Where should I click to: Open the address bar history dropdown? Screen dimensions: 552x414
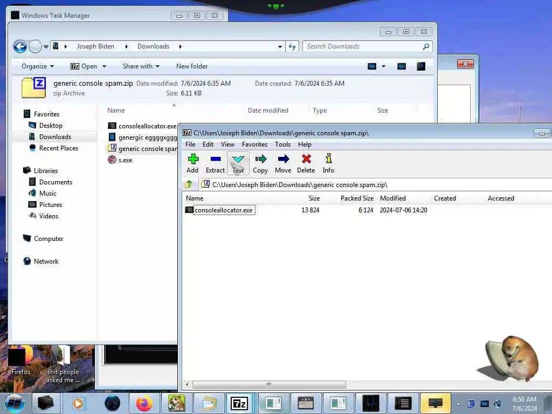(280, 46)
